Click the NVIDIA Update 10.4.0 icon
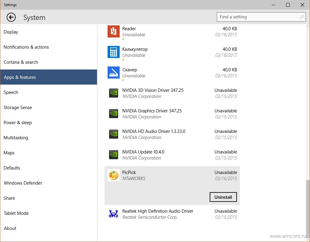This screenshot has height=242, width=310. pos(114,155)
